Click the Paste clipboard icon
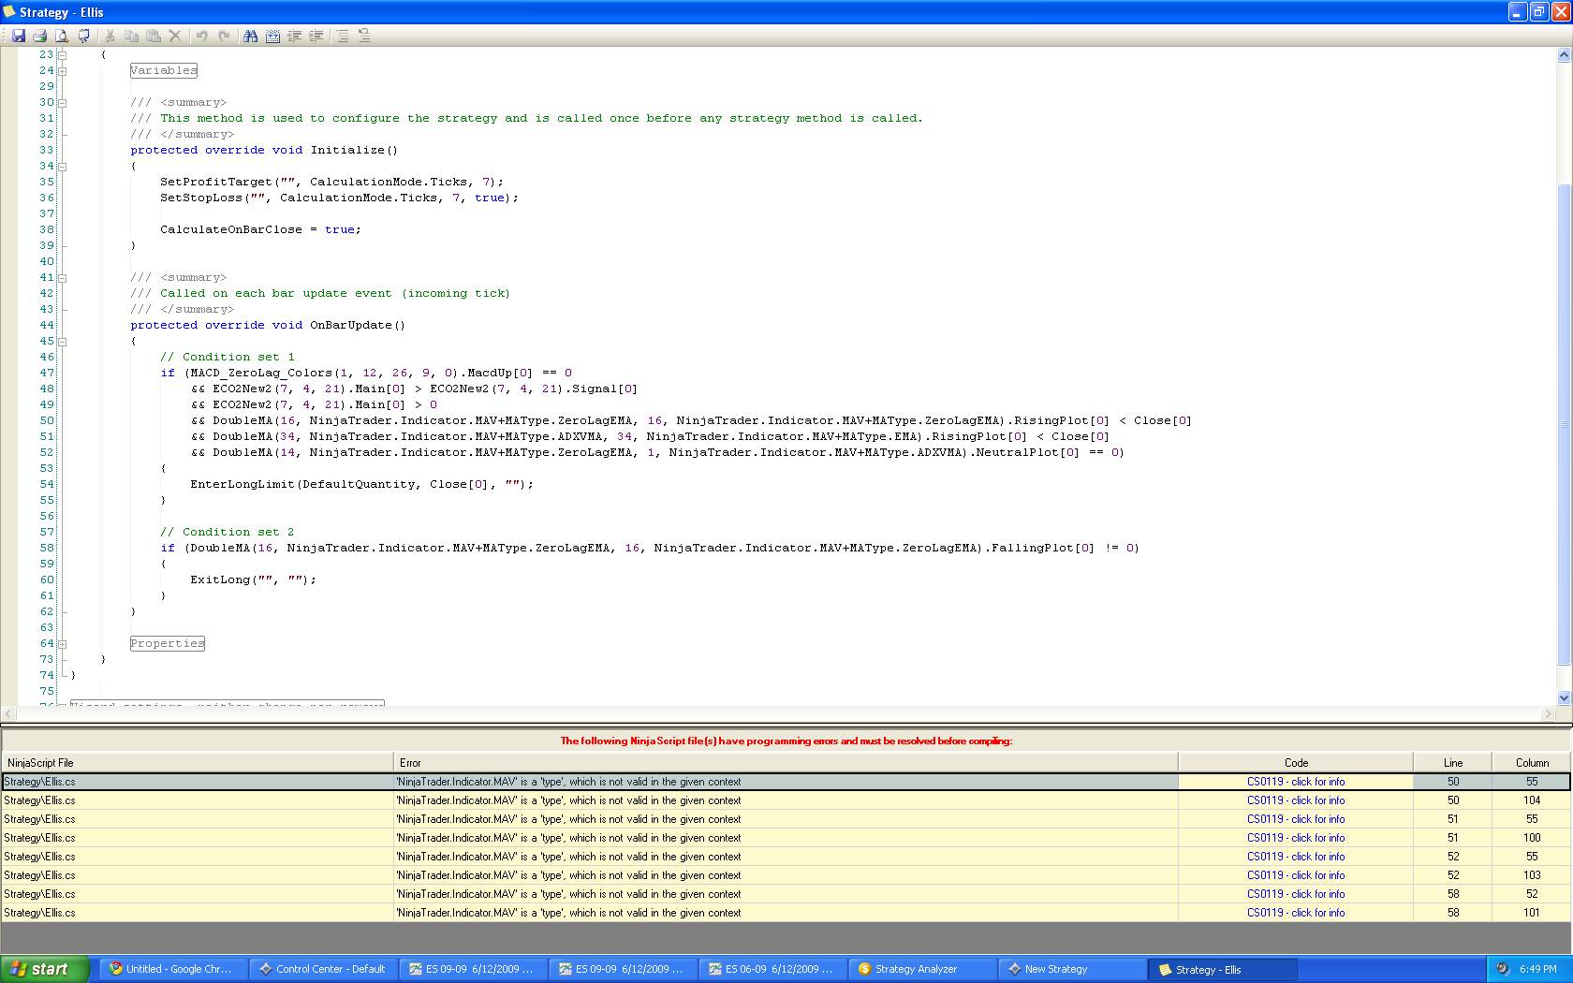This screenshot has width=1573, height=983. (154, 36)
